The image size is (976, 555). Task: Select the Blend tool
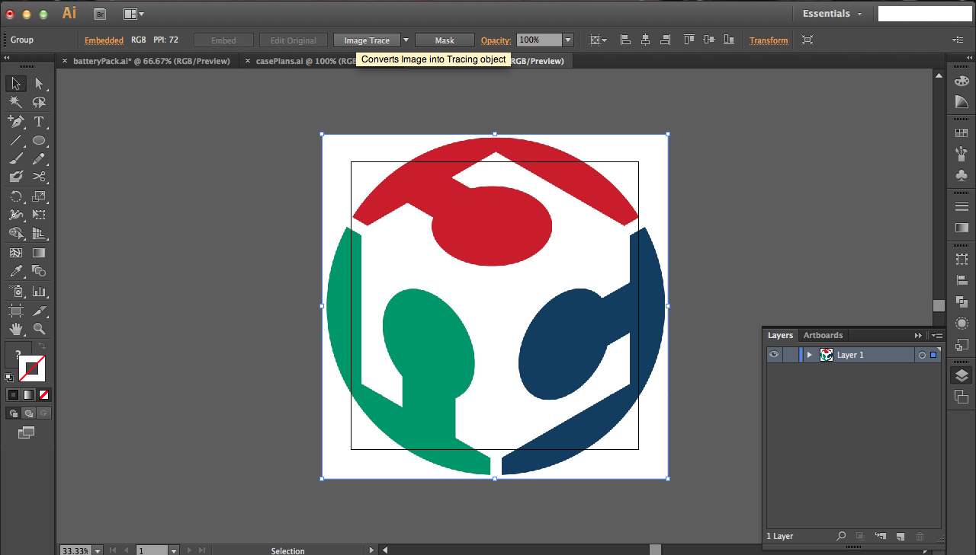pyautogui.click(x=39, y=272)
